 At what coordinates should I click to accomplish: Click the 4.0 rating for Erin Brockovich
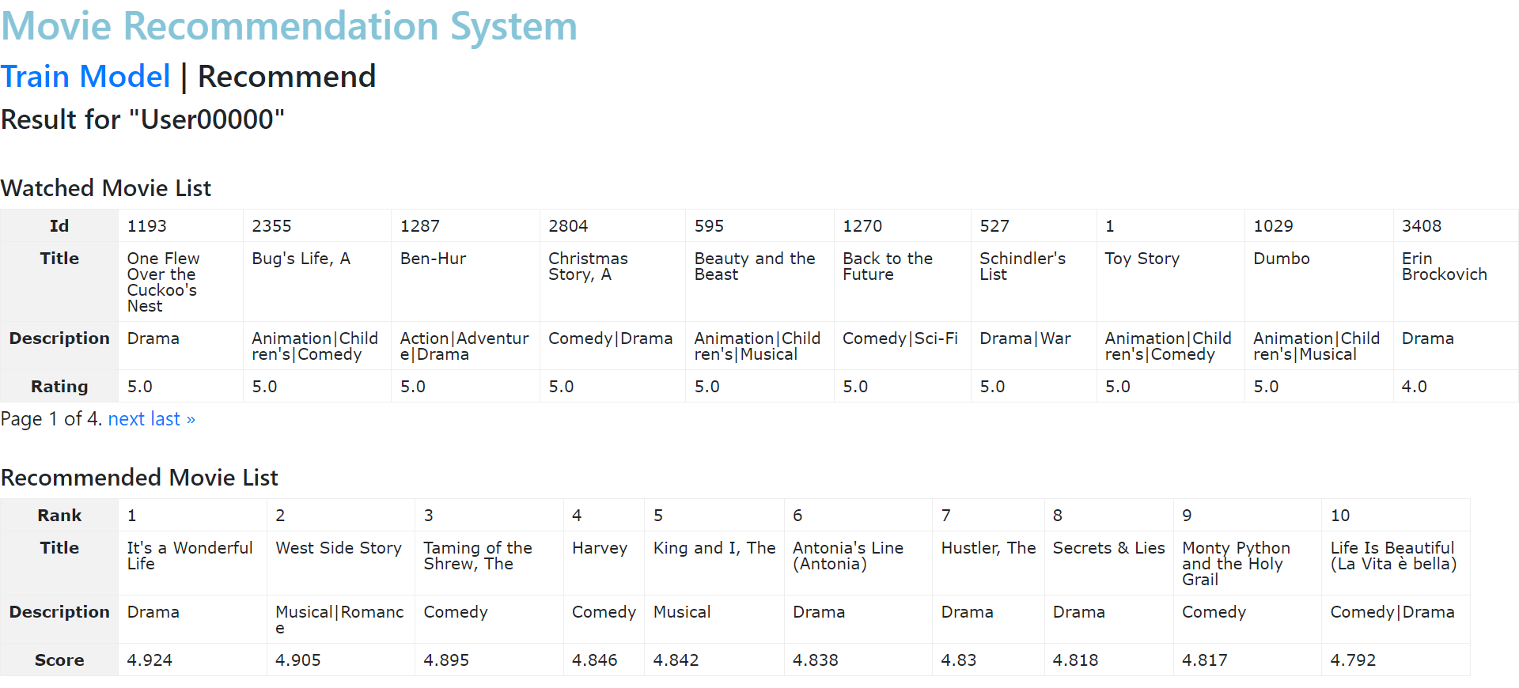(1415, 387)
